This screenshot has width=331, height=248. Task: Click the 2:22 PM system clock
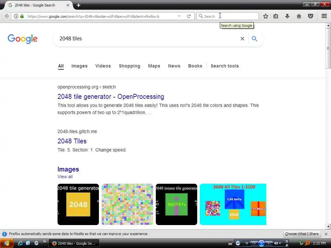(319, 243)
